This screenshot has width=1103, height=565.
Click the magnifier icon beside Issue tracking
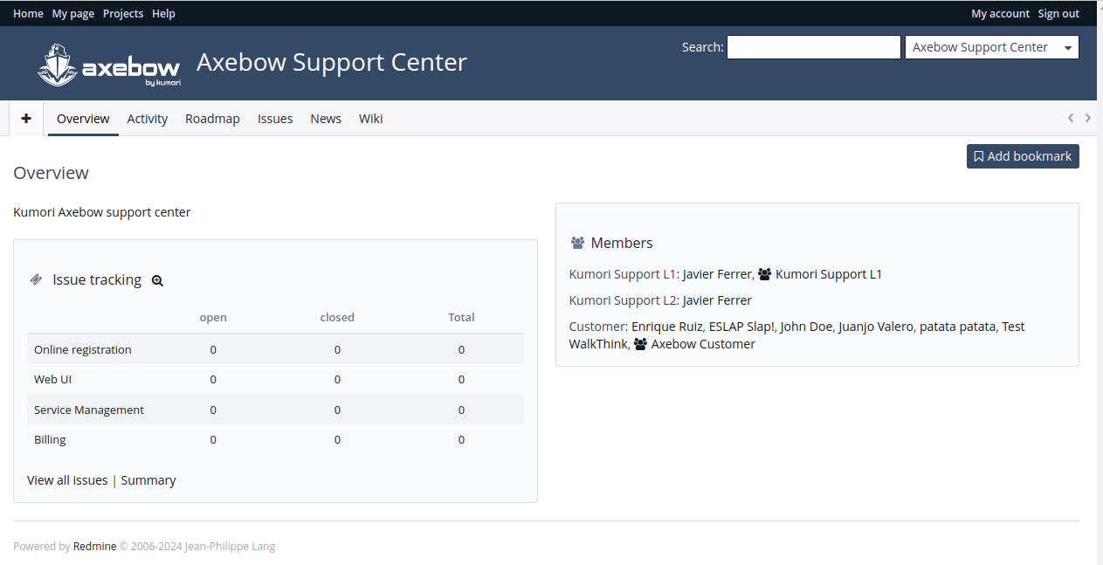click(x=157, y=280)
